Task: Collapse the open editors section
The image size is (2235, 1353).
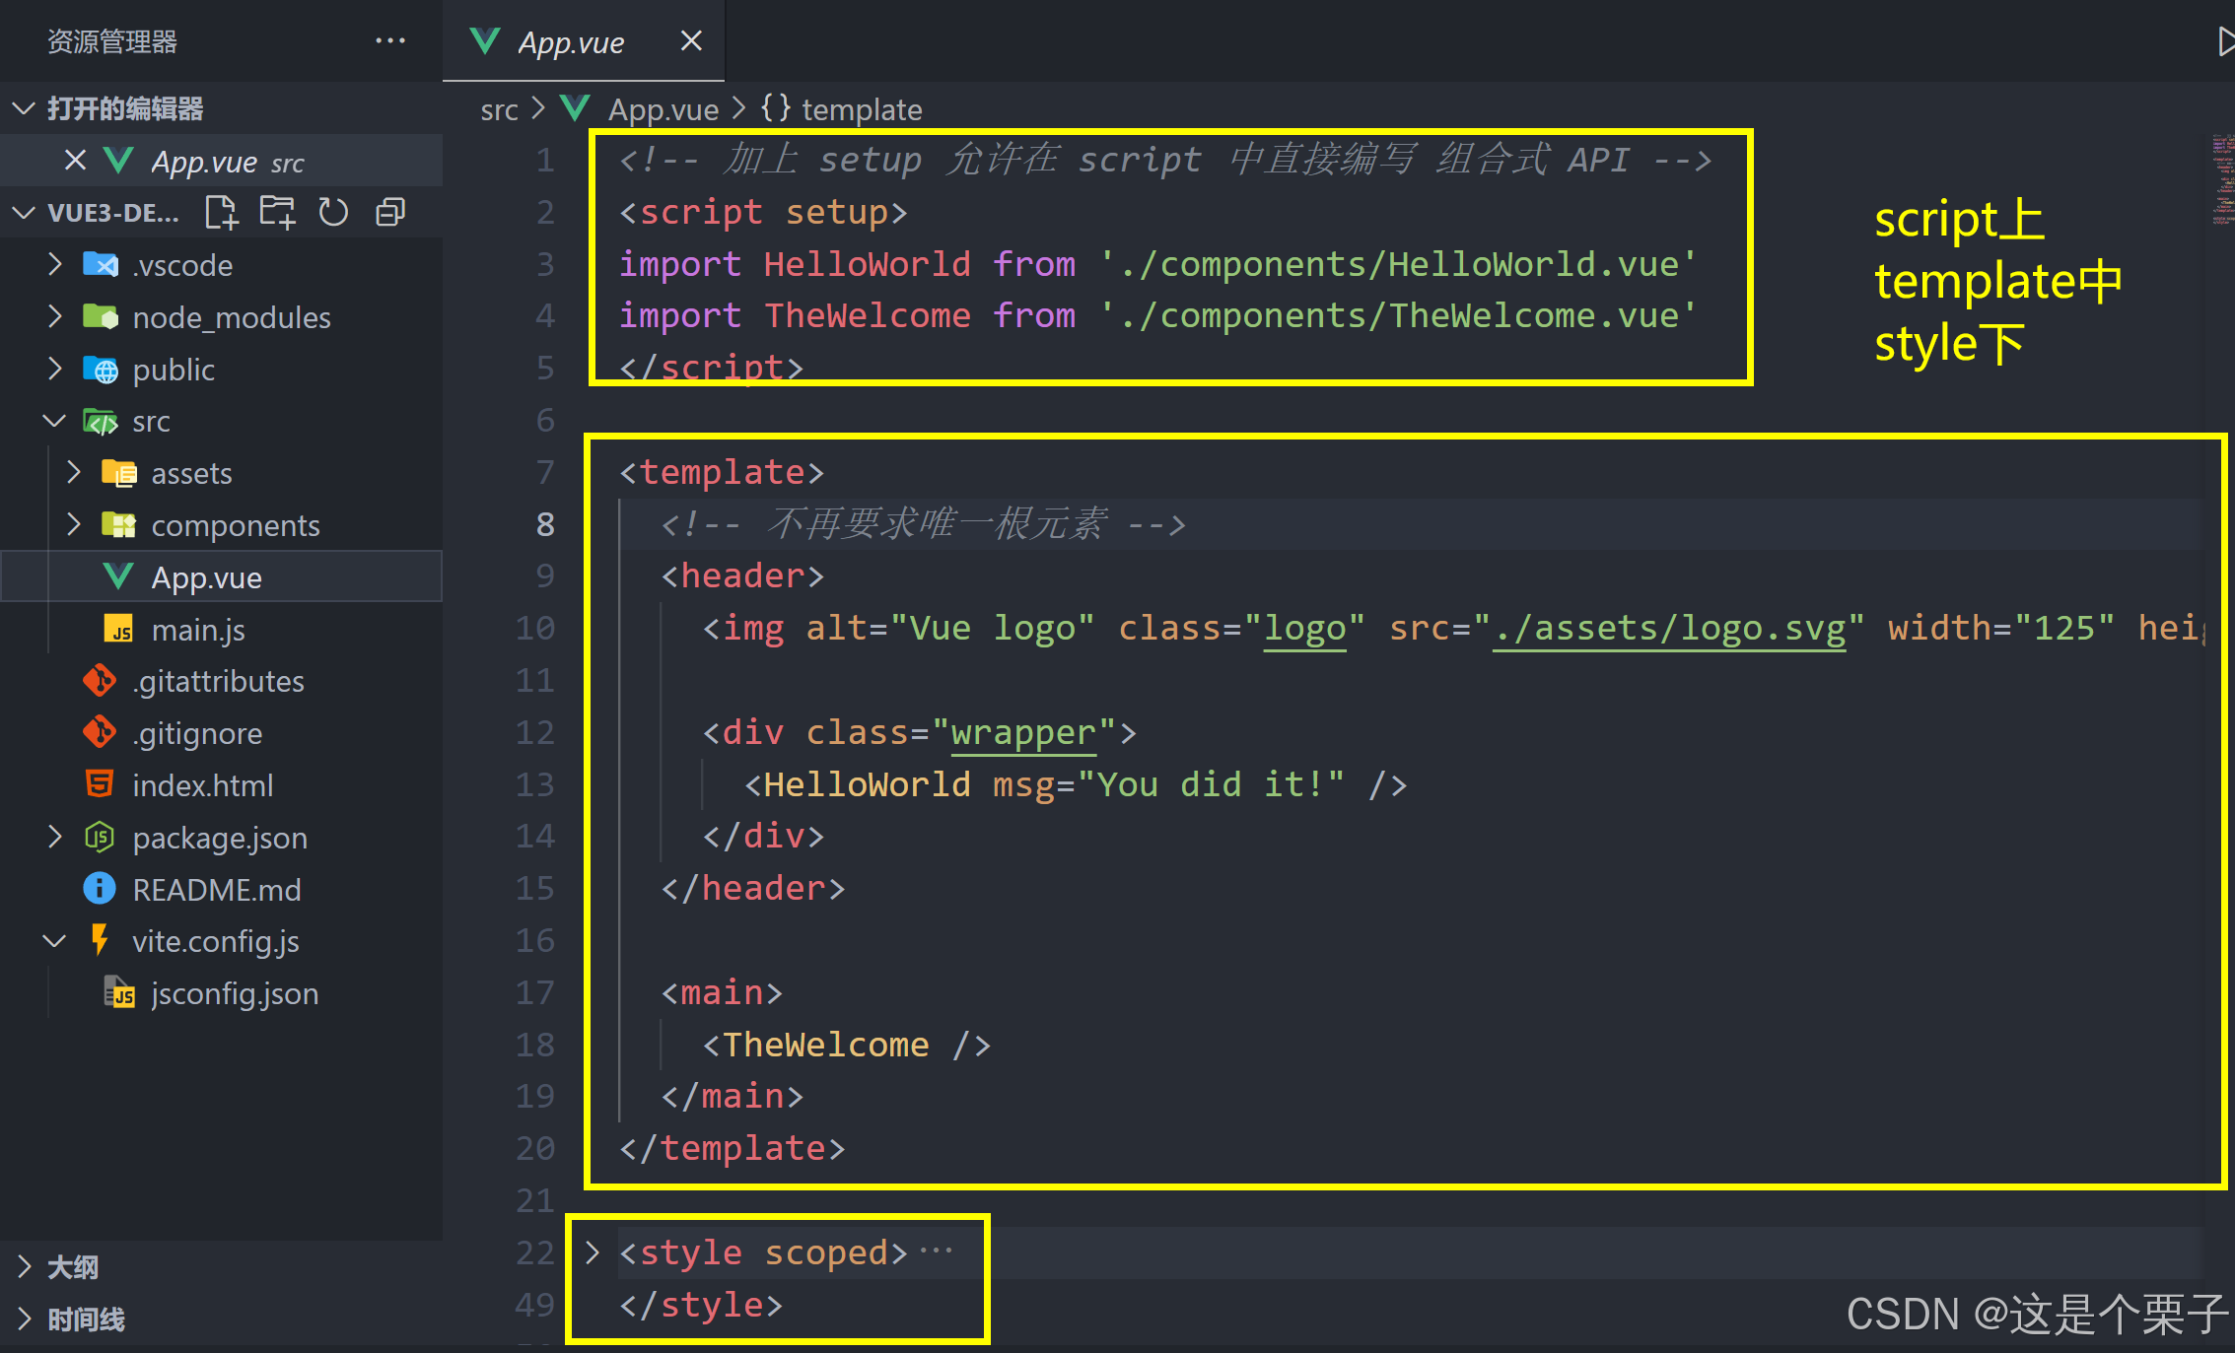Action: (25, 108)
